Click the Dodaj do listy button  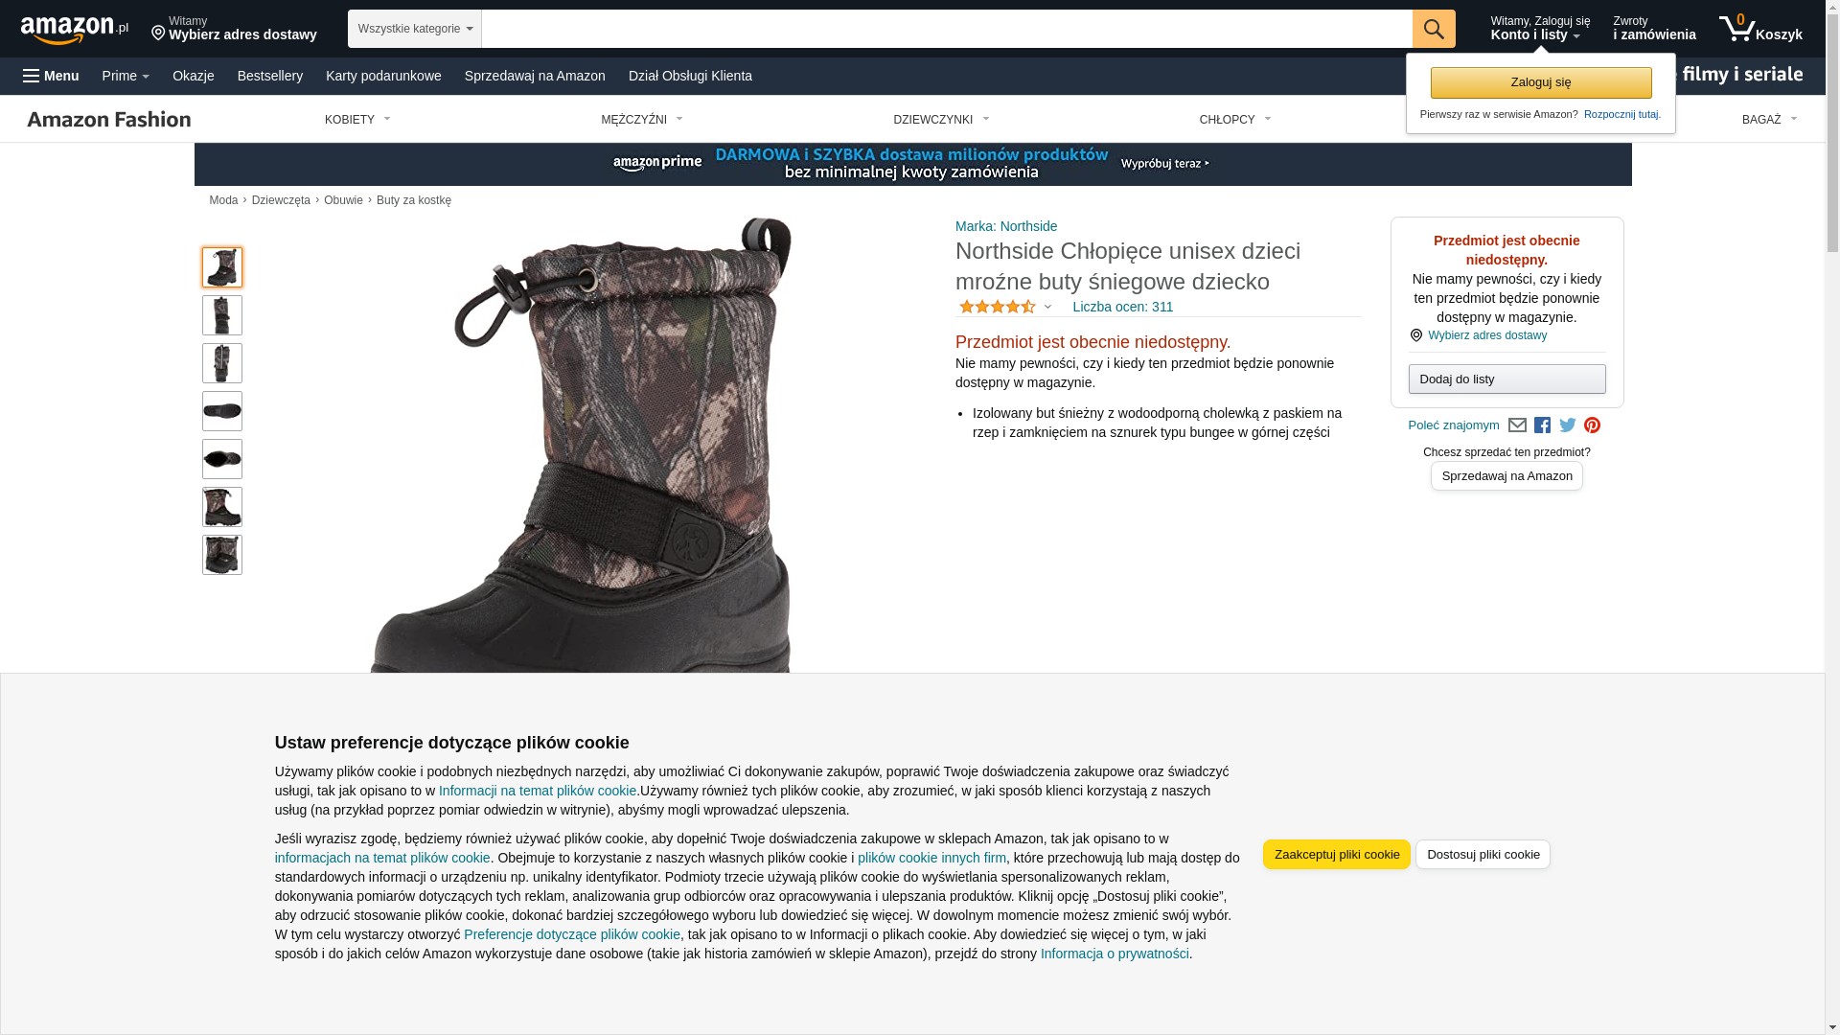point(1507,379)
